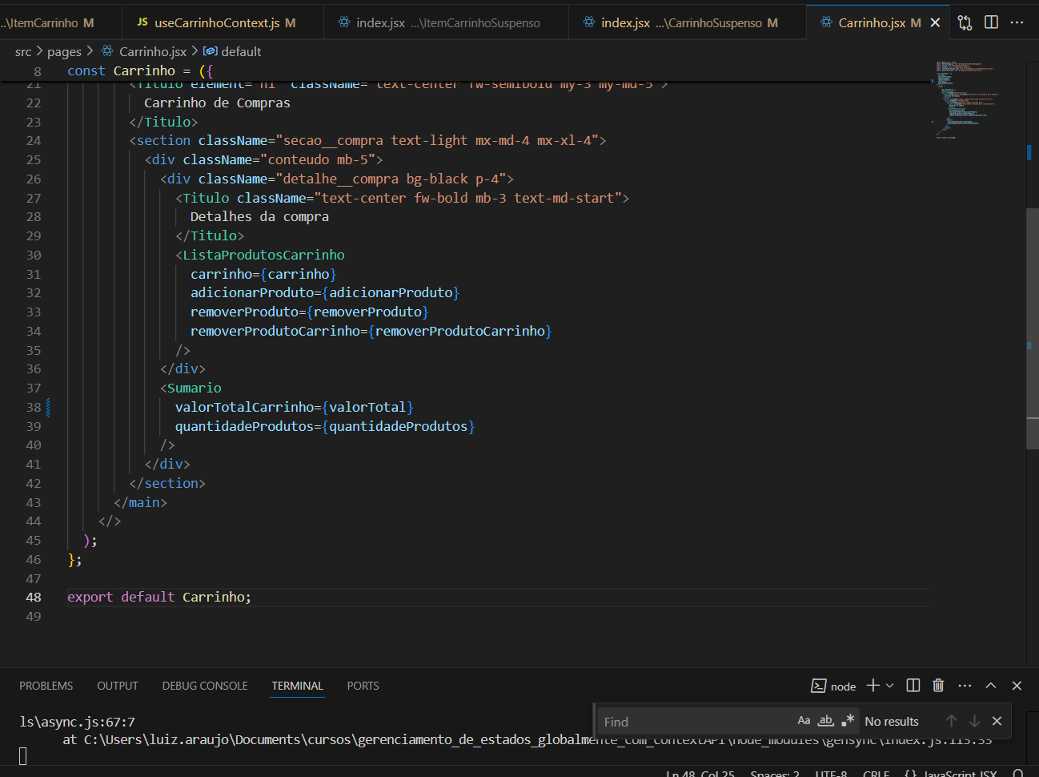Click the 'ListaProdutosCarrinho' component tag
The image size is (1039, 777).
tap(263, 255)
